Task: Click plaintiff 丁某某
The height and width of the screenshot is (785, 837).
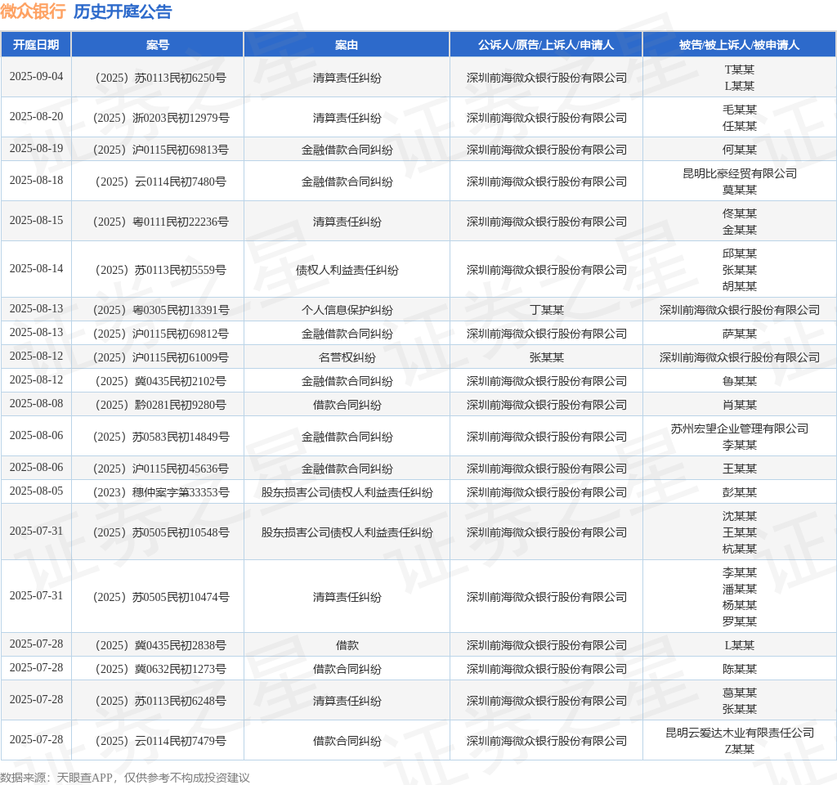Action: [546, 310]
